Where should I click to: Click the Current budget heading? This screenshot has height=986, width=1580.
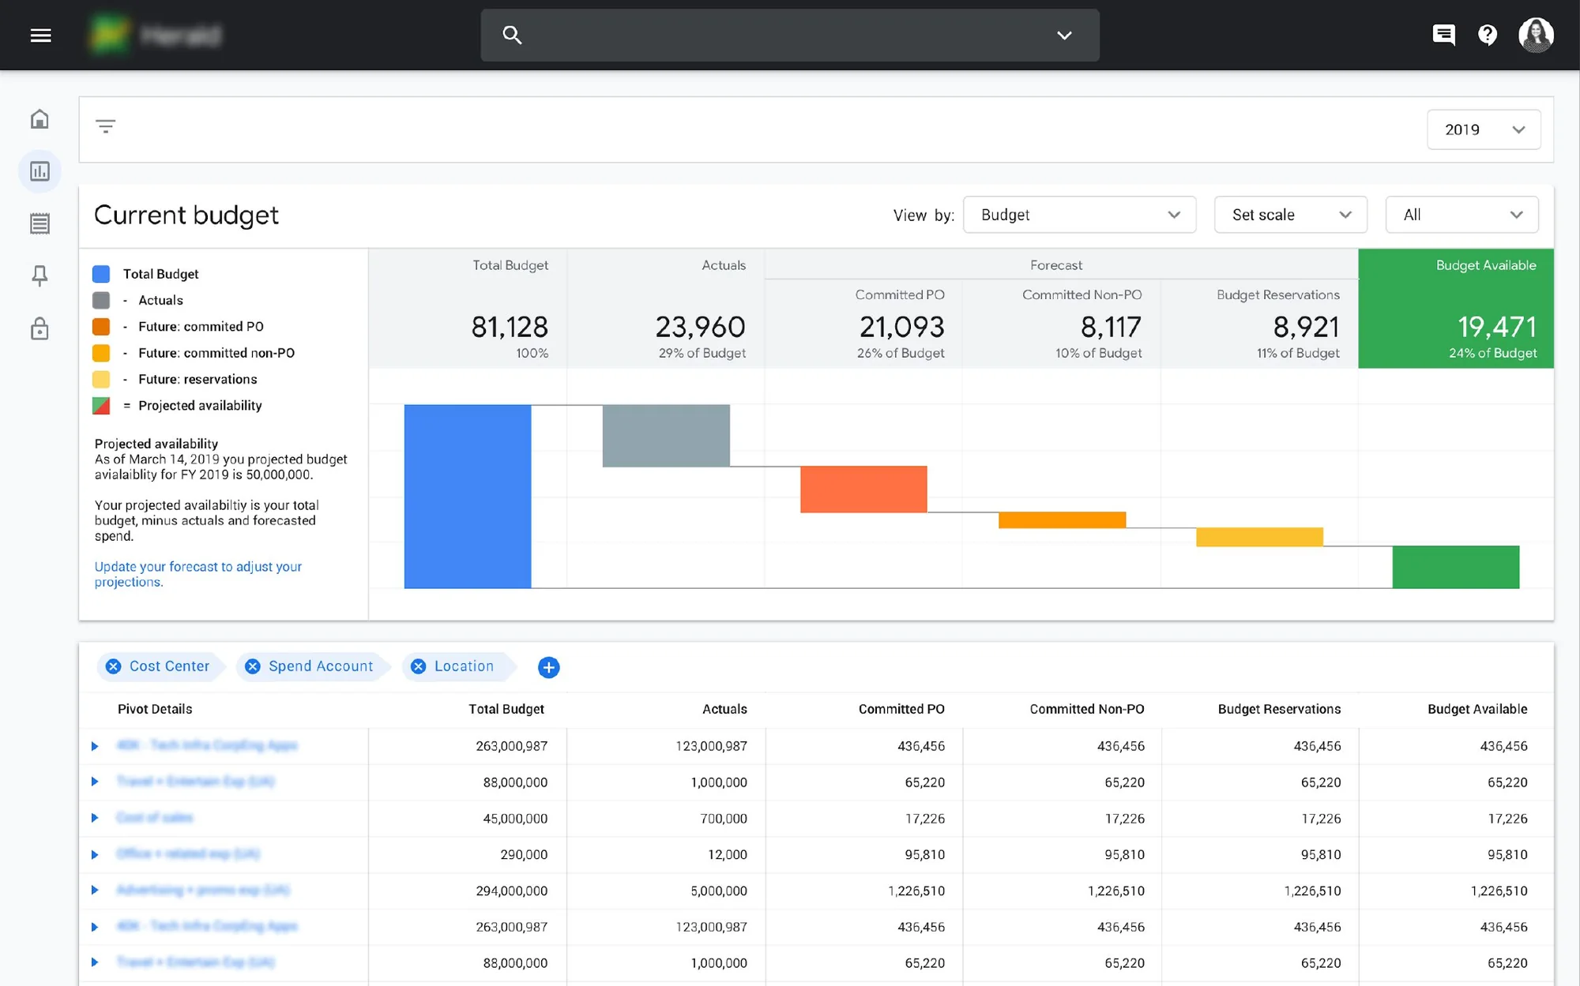[x=186, y=216]
